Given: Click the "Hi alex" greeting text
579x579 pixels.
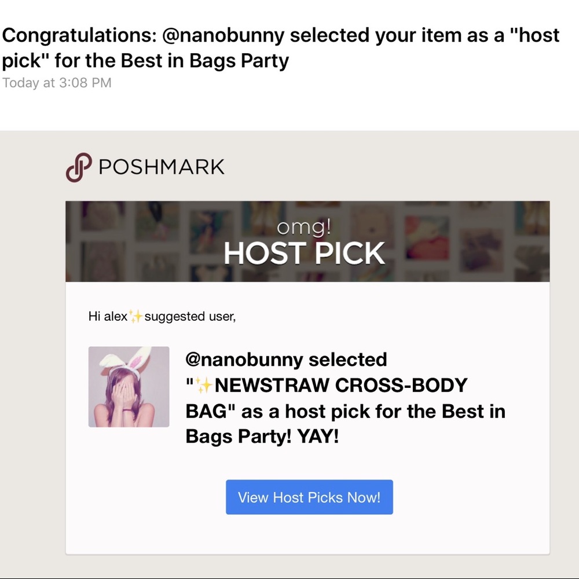Looking at the screenshot, I should (x=108, y=316).
